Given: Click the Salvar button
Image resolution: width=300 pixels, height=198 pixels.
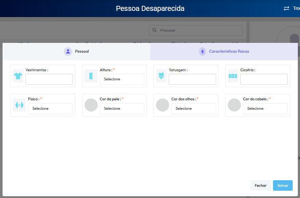Looking at the screenshot, I should (283, 185).
